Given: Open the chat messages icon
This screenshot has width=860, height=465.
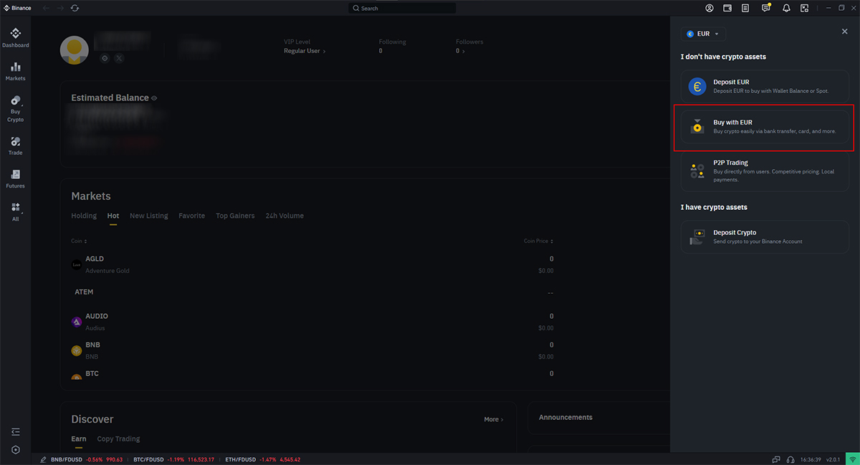Looking at the screenshot, I should 765,8.
